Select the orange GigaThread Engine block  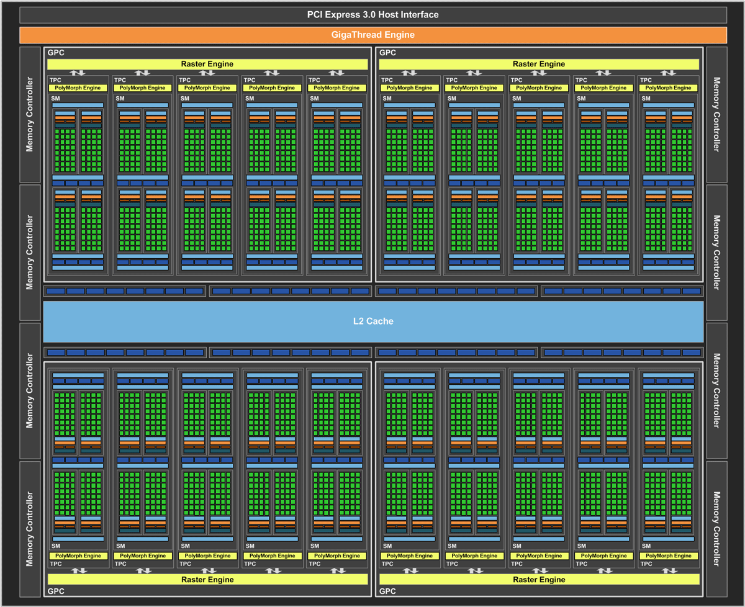(x=372, y=35)
